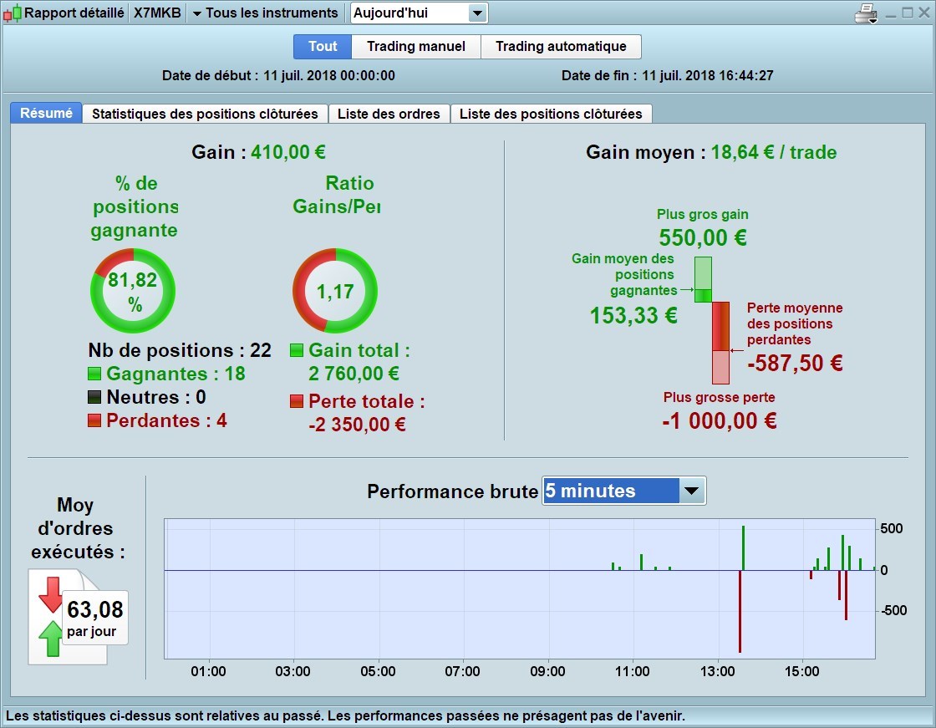Click the Date de début label

tap(210, 76)
